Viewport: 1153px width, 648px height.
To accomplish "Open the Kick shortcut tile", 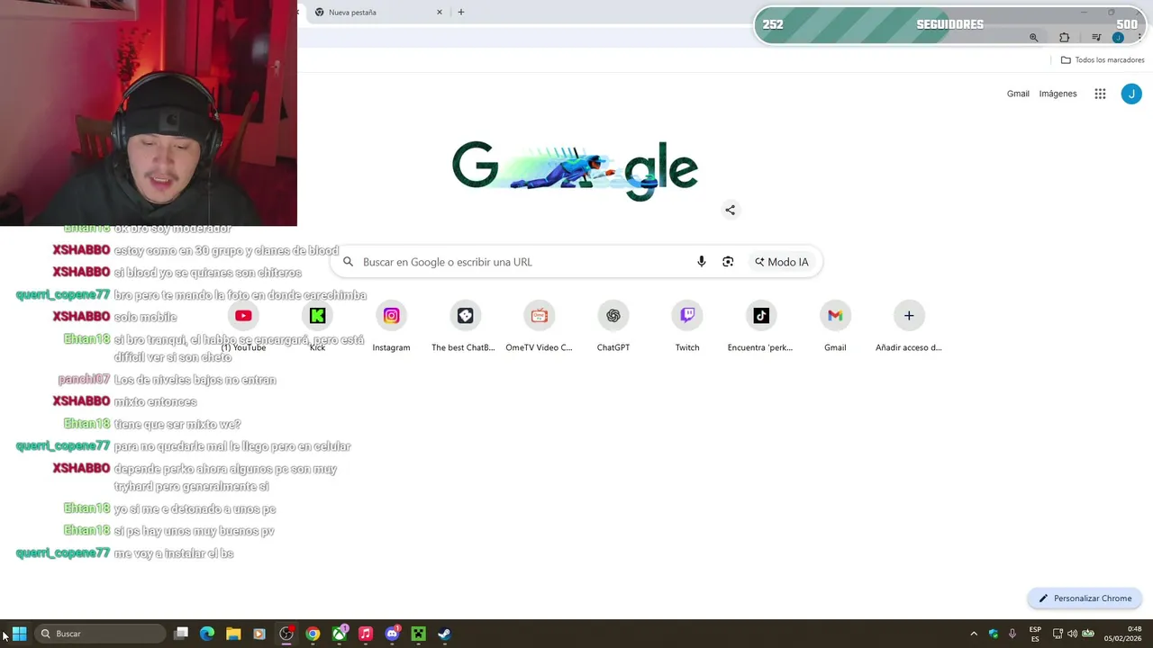I will (317, 326).
